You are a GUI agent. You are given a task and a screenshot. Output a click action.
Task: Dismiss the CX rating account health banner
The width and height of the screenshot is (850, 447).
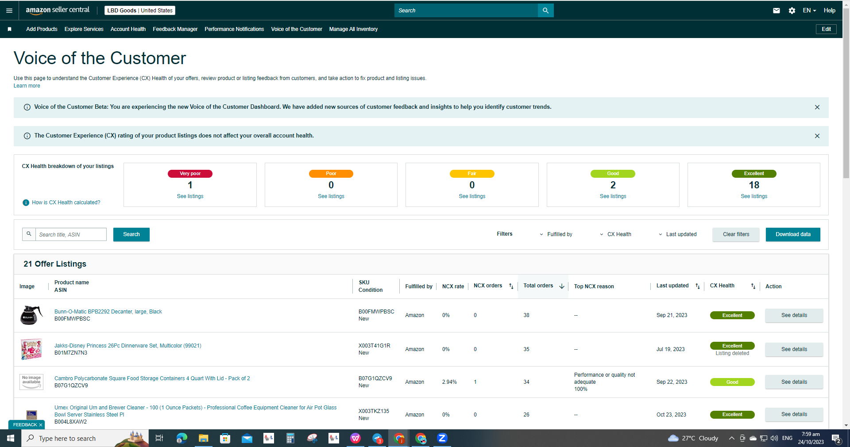tap(817, 136)
